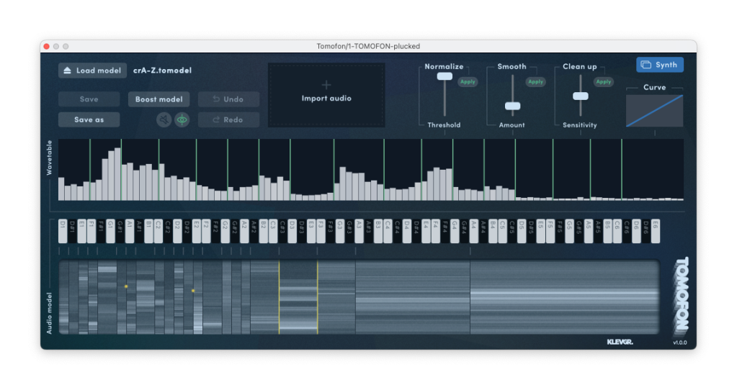Click the D1 piano key
This screenshot has width=737, height=390.
[63, 232]
